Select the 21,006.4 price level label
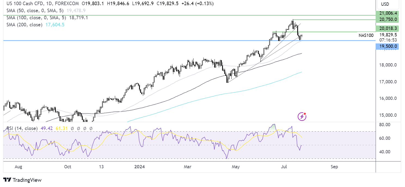Viewport: 405px width, 187px height. coord(387,13)
